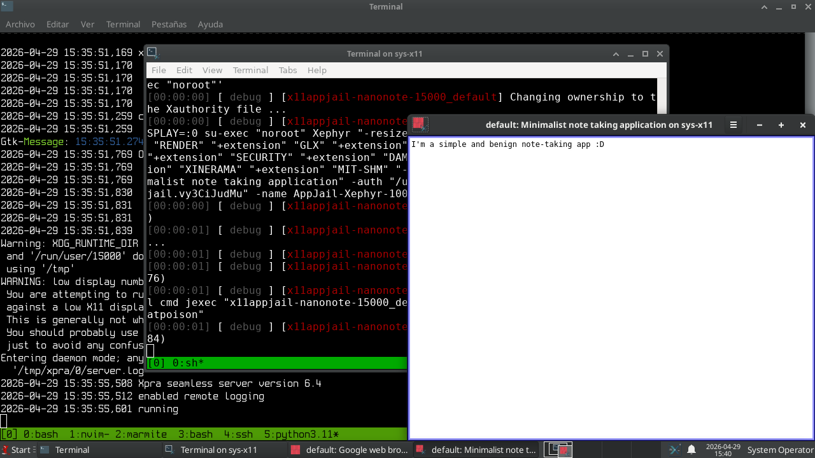
Task: Open the Edit menu in the sys-x11 terminal
Action: coord(184,70)
